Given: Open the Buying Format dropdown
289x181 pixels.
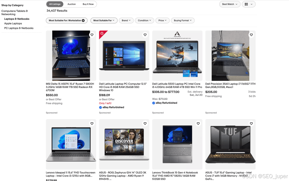Looking at the screenshot, I should (183, 20).
